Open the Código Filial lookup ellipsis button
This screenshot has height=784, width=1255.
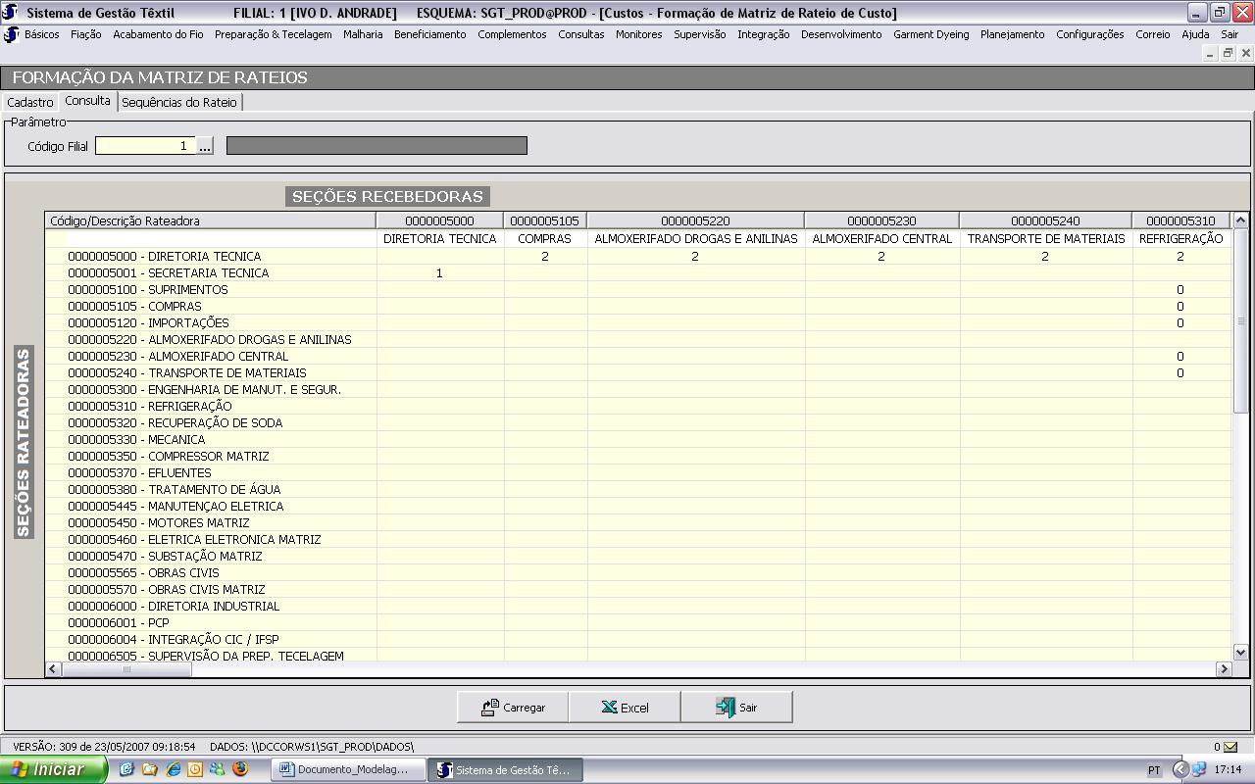[x=205, y=146]
